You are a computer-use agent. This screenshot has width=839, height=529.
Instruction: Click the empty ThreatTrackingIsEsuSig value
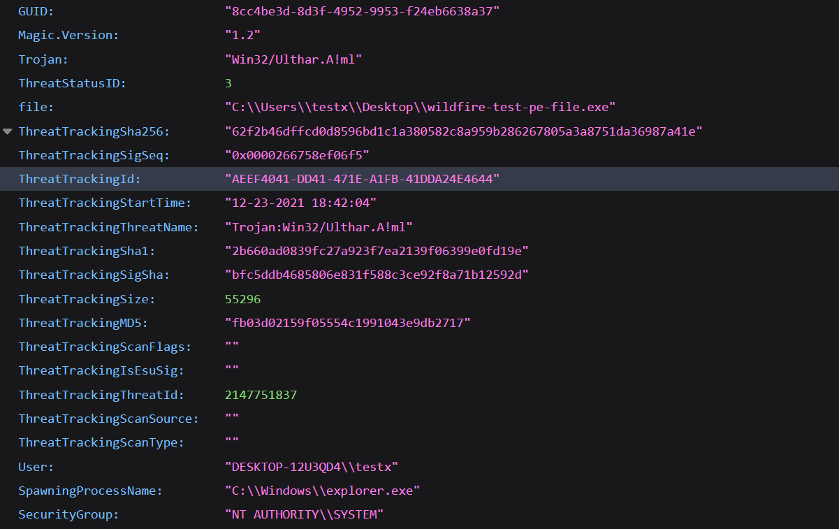coord(232,370)
